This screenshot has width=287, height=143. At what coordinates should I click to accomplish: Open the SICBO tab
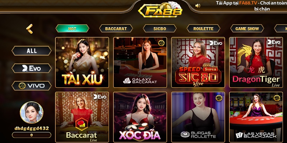(160, 29)
